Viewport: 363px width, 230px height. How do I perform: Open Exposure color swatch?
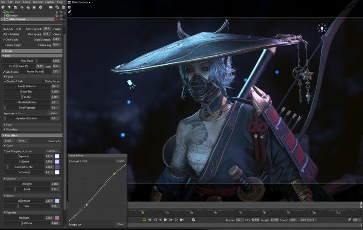[x=57, y=156]
